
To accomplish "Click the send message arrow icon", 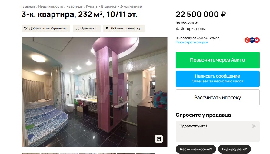I will (254, 126).
